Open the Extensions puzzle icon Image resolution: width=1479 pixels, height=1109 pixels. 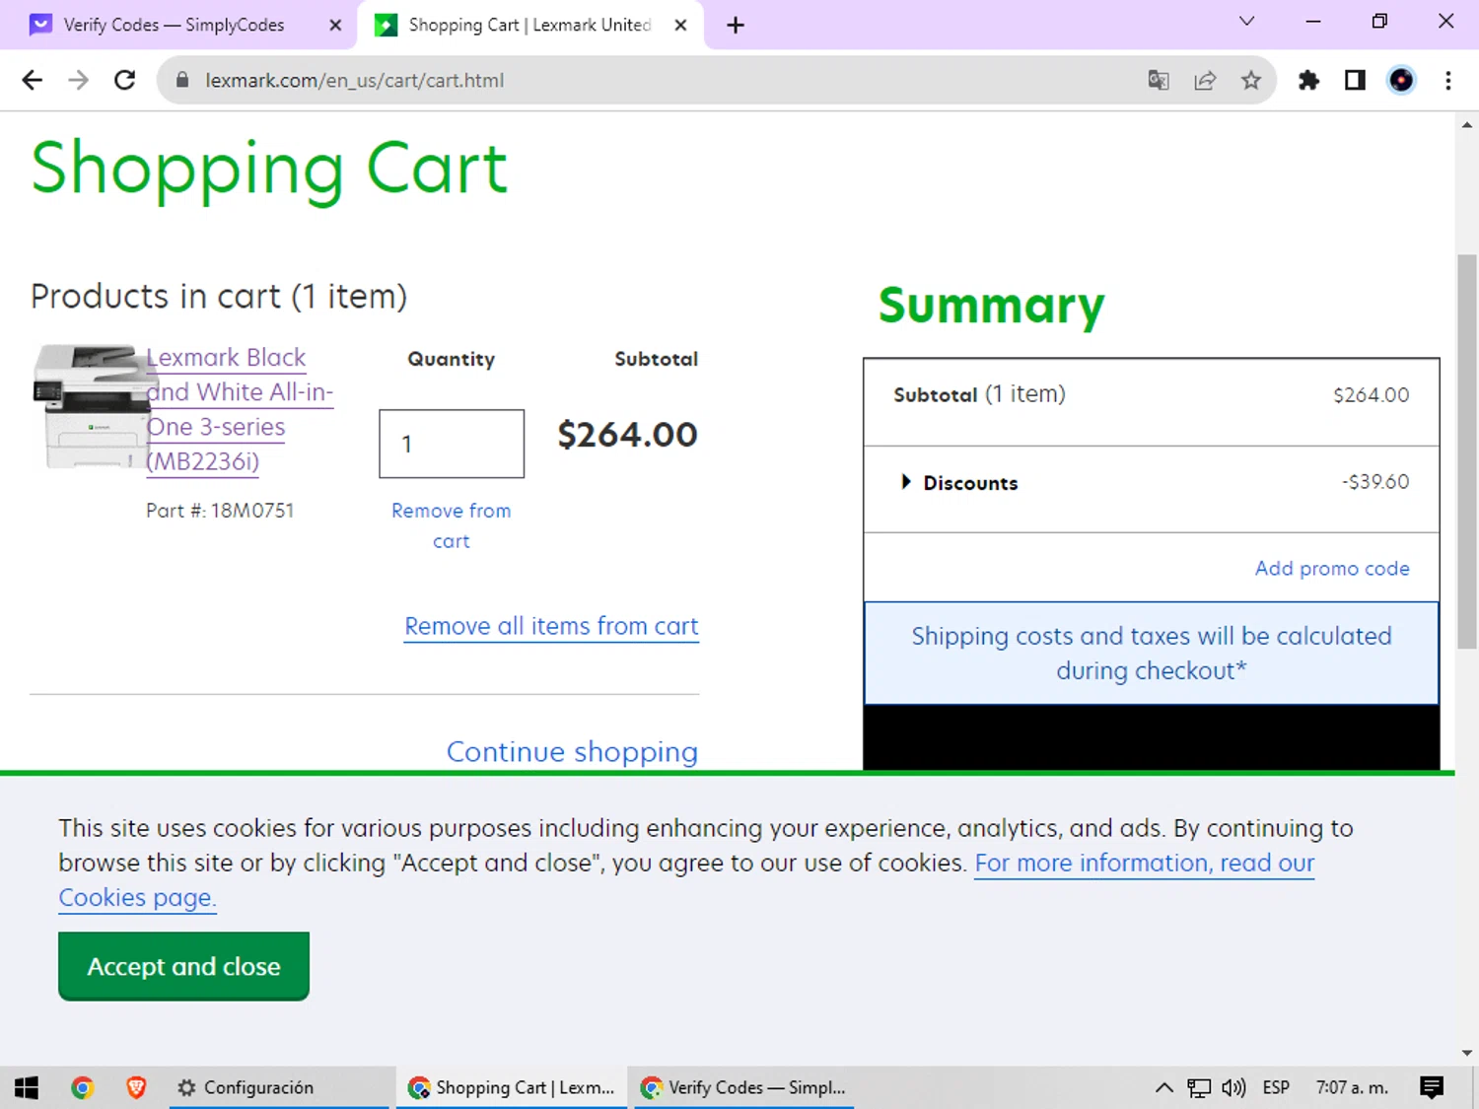click(1308, 80)
